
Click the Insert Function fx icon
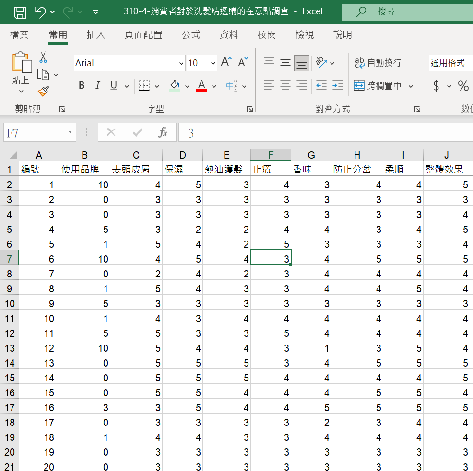(163, 133)
